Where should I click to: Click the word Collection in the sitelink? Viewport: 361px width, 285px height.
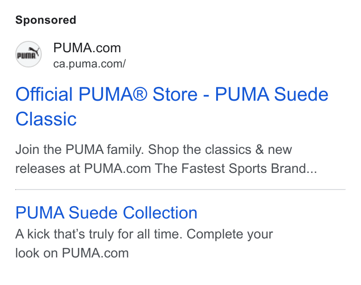pos(160,212)
